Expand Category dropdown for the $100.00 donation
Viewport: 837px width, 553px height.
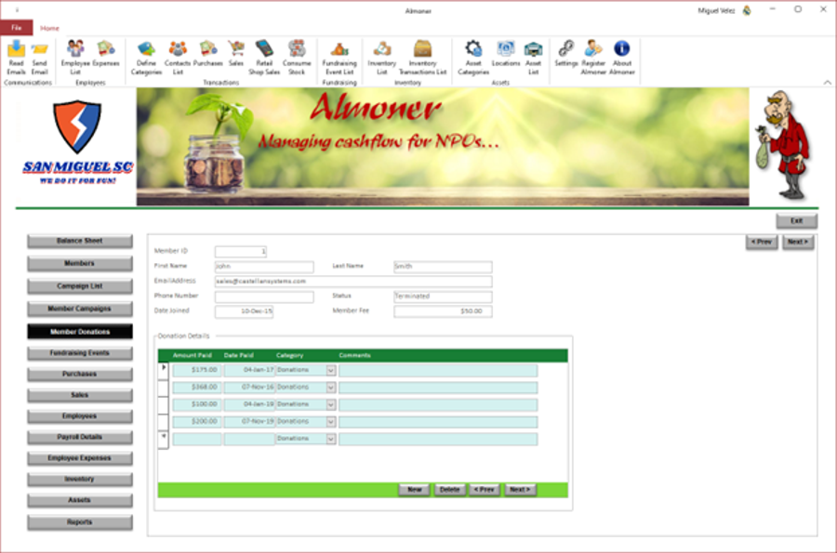[x=331, y=404]
